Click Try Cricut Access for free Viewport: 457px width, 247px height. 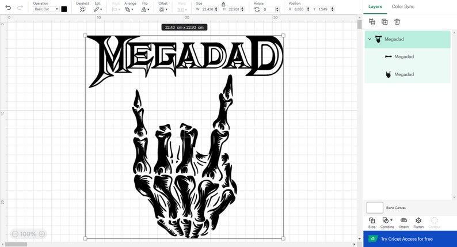(410, 239)
